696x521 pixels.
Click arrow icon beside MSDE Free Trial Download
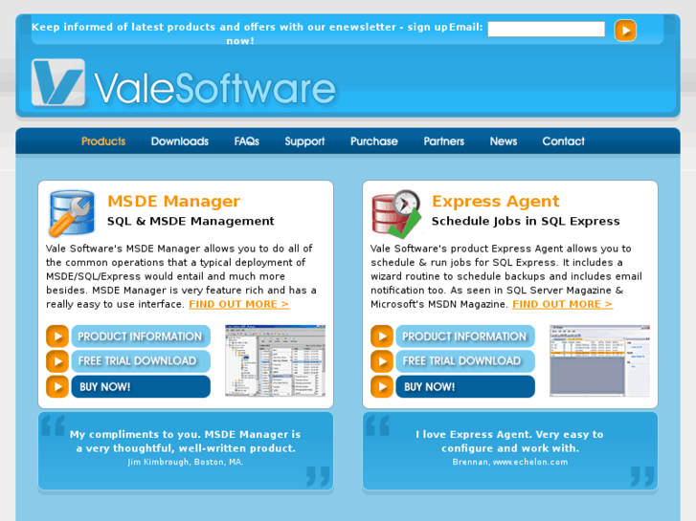[x=57, y=361]
